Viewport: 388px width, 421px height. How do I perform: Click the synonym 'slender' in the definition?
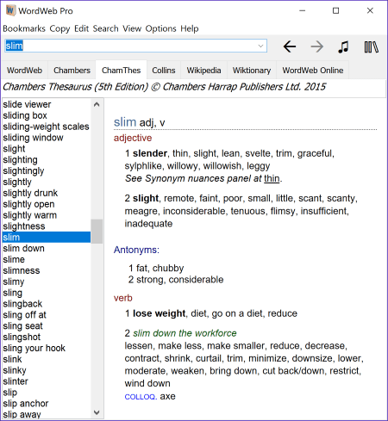[150, 153]
